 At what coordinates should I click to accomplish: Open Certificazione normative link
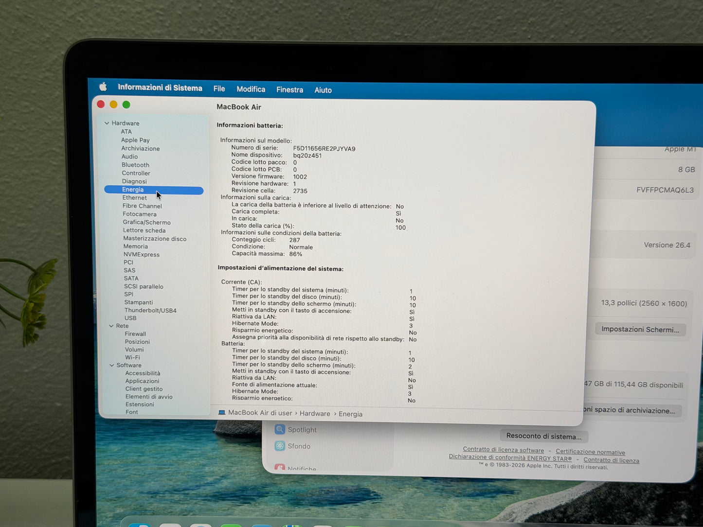coord(590,452)
